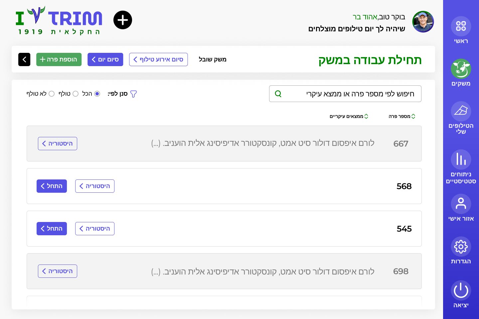Viewport: 479px width, 319px height.
Task: Open הגדרות gear icon
Action: tap(461, 247)
